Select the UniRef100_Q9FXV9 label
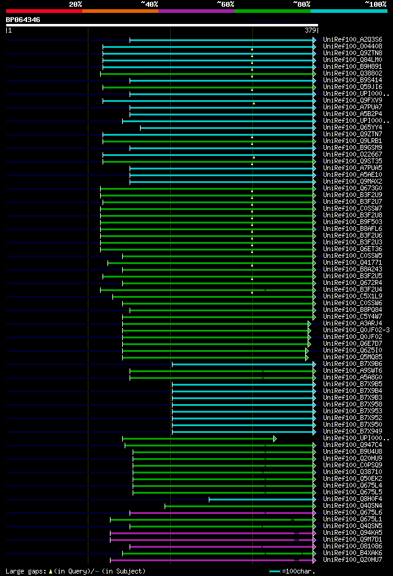 352,100
